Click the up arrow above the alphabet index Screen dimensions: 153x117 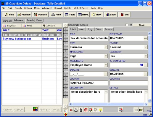pyautogui.click(x=65, y=26)
